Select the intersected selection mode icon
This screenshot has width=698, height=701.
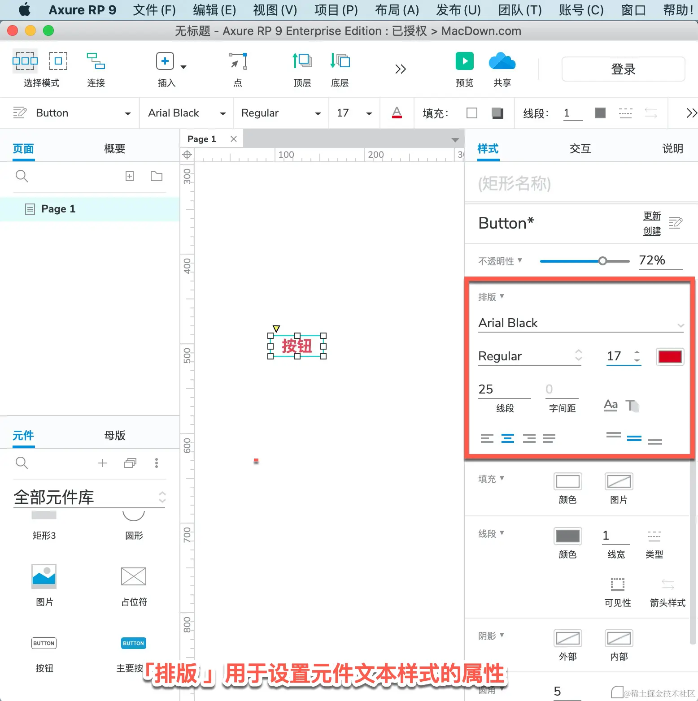coord(25,61)
